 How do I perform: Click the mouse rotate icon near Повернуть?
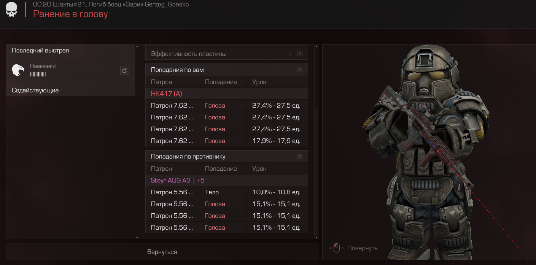[336, 248]
